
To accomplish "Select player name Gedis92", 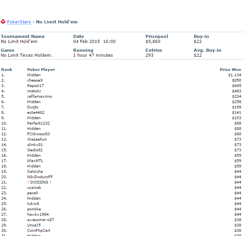I will (35, 150).
